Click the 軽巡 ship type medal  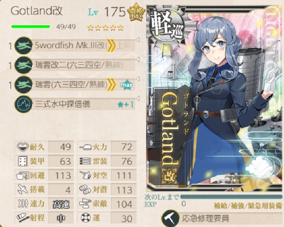click(166, 27)
